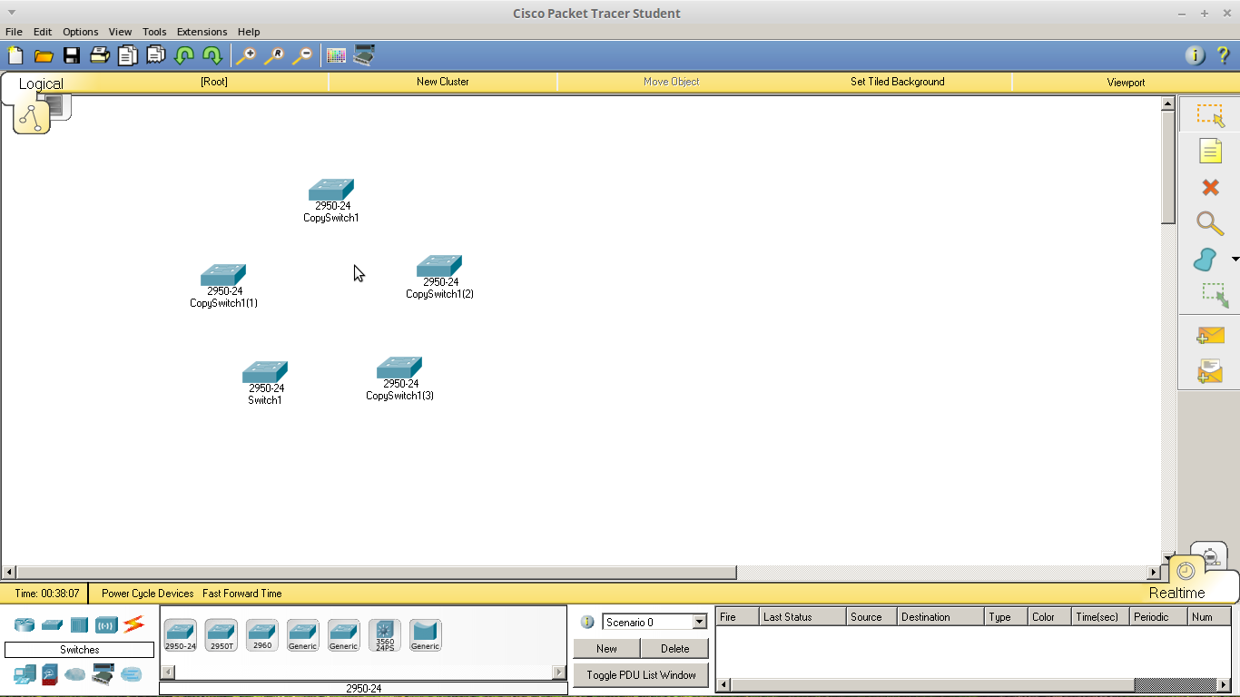Pick the Inspect magnifier tool
This screenshot has height=697, width=1240.
click(1210, 223)
